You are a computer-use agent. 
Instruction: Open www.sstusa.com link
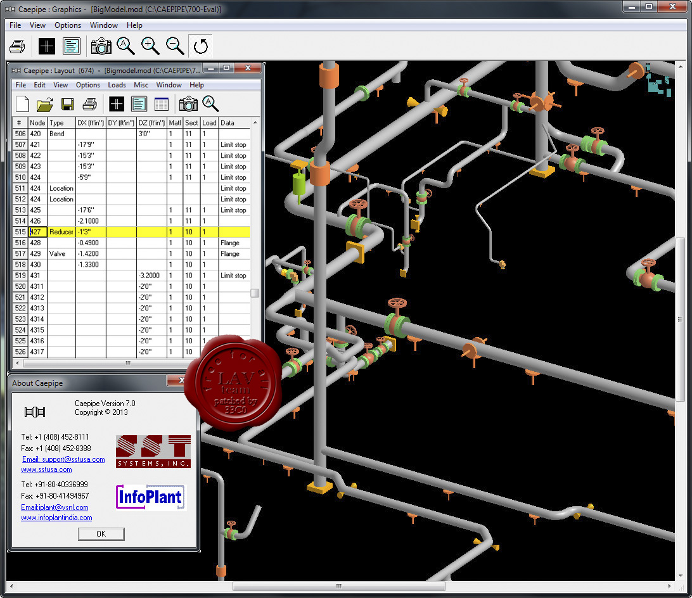pyautogui.click(x=46, y=469)
